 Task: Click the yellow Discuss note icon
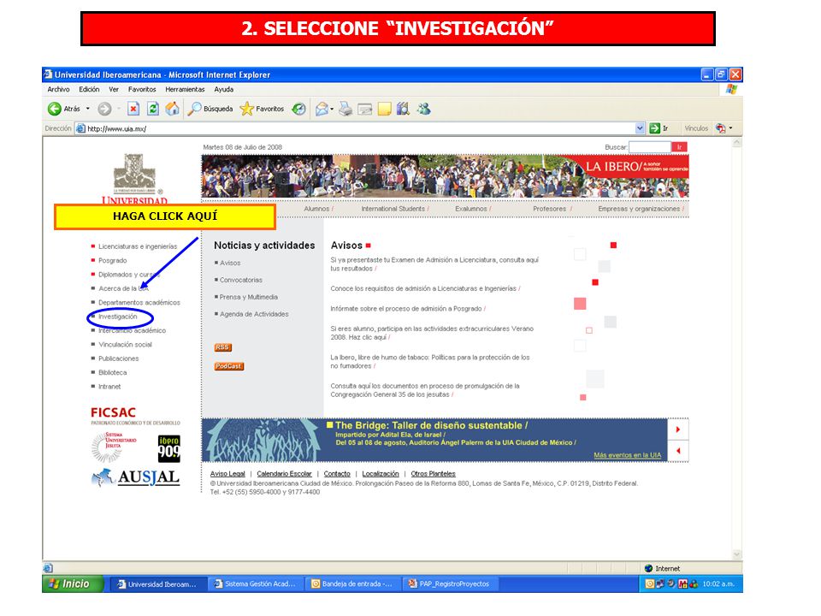[x=385, y=109]
